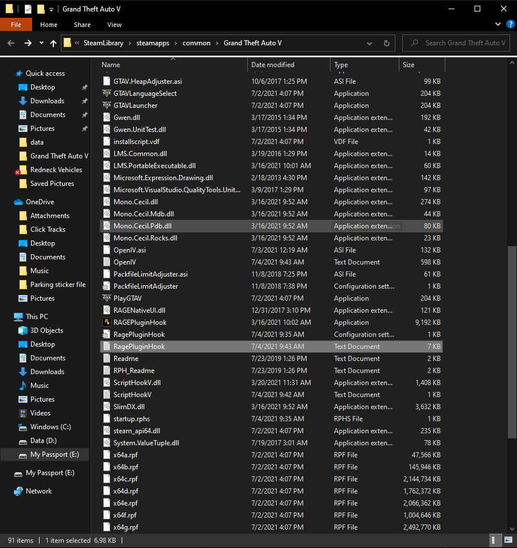The width and height of the screenshot is (517, 548).
Task: Open the View ribbon tab
Action: (114, 25)
